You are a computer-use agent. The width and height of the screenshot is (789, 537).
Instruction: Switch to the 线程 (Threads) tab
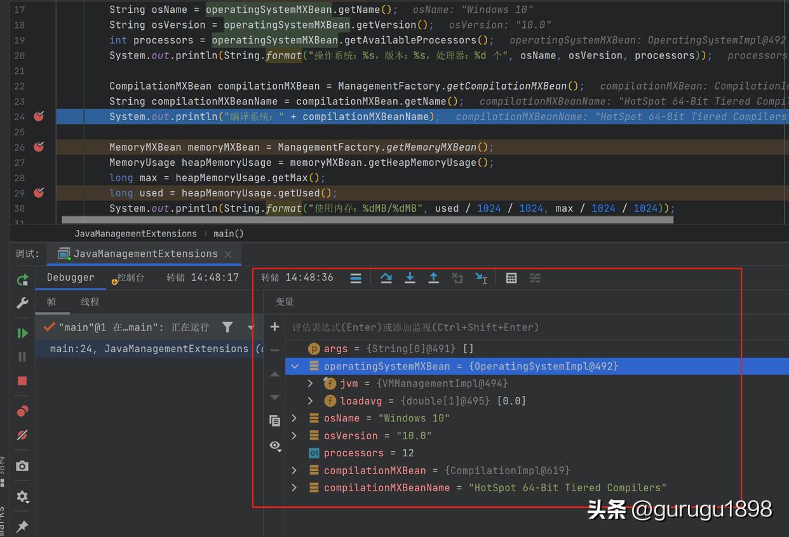pyautogui.click(x=90, y=301)
